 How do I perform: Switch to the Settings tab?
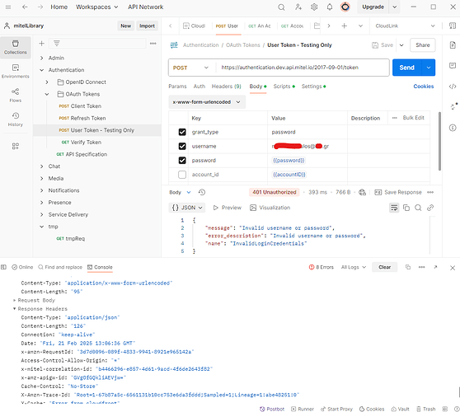tap(313, 87)
